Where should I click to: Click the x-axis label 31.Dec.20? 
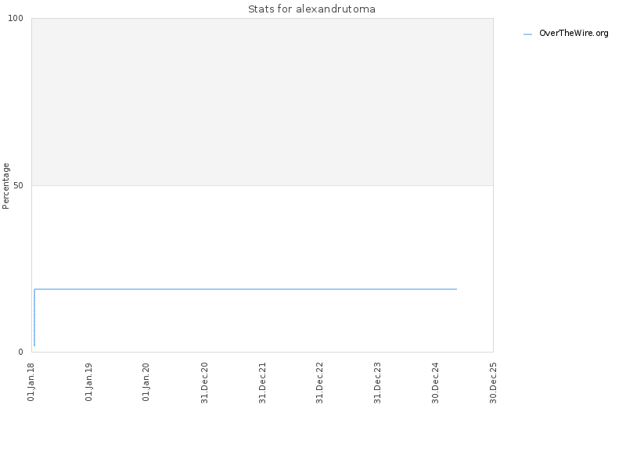[x=204, y=383]
